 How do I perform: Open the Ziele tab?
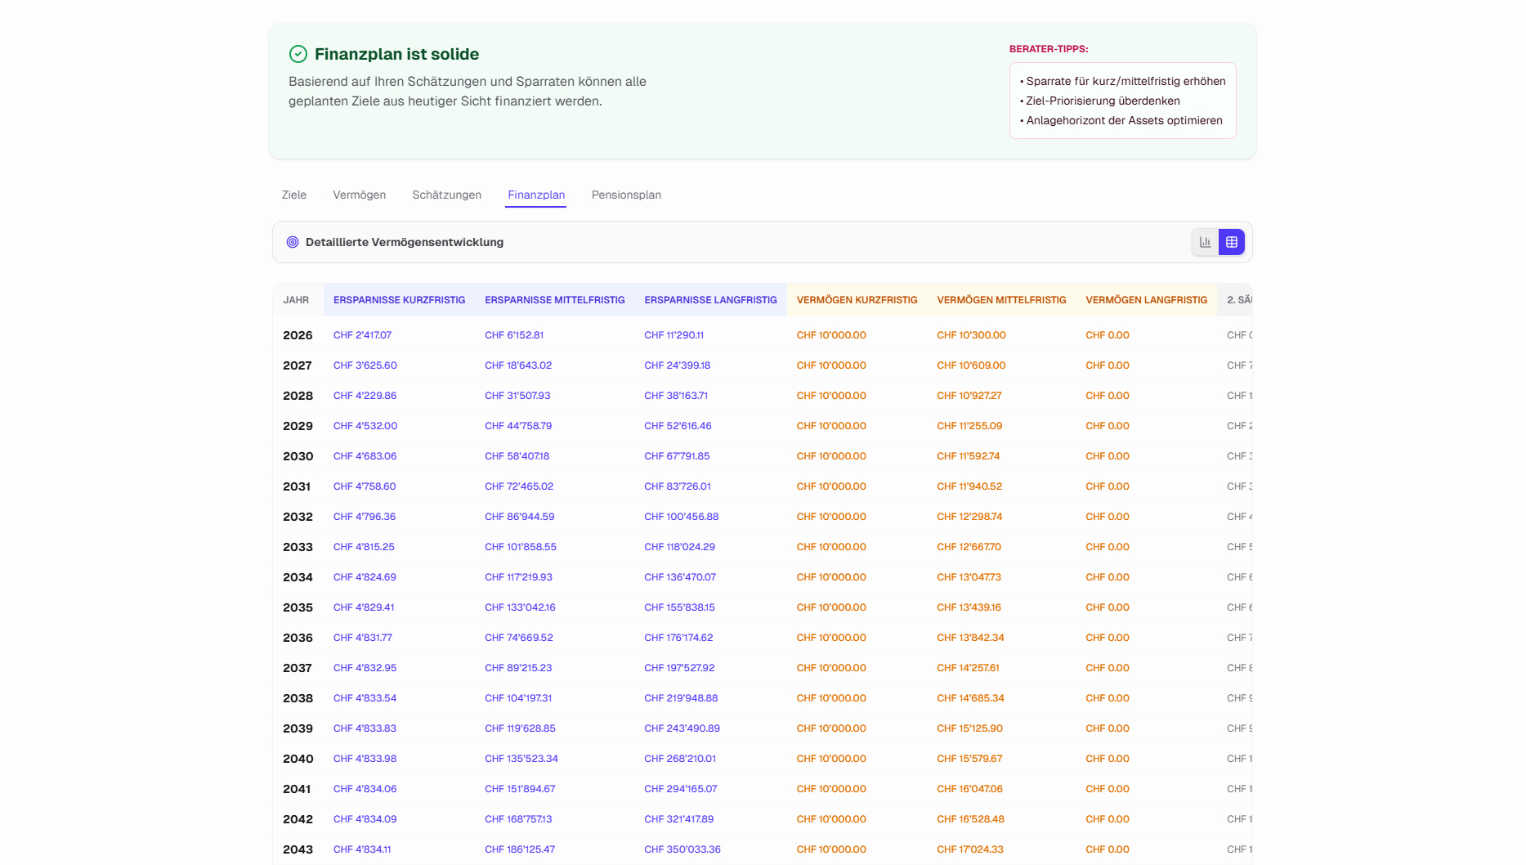294,195
